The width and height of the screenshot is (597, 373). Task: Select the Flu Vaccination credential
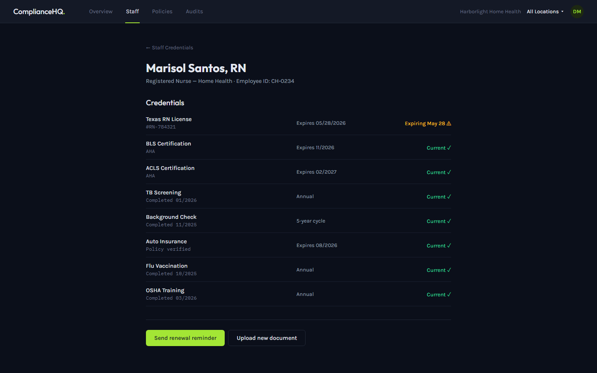[167, 266]
